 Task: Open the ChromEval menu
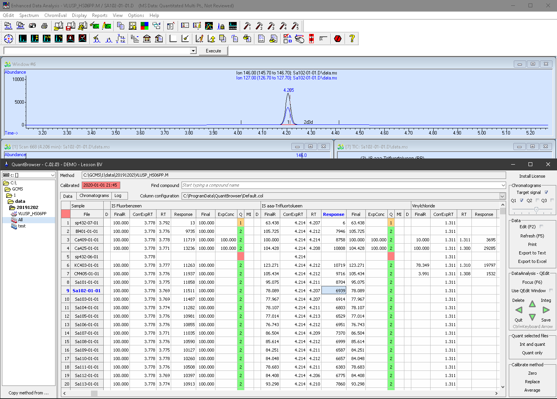click(56, 15)
